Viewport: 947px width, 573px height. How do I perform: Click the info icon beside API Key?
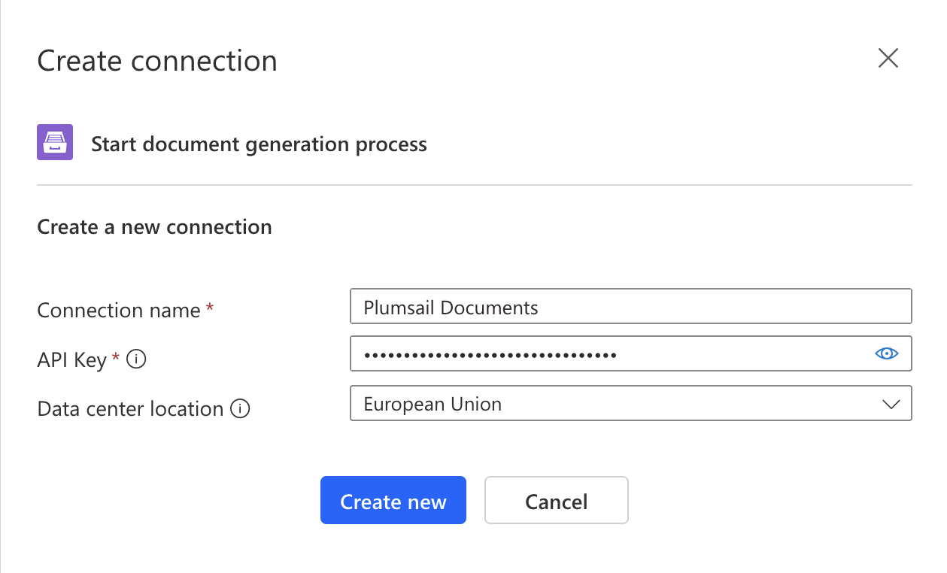click(x=136, y=359)
